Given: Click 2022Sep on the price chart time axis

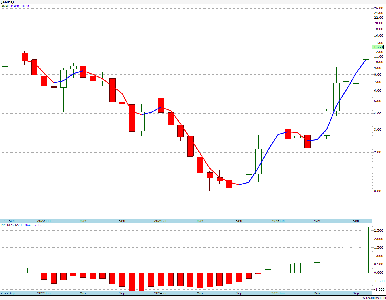Looking at the screenshot, I should click(8, 221).
